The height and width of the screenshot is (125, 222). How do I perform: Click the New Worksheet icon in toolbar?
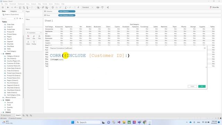click(38, 7)
